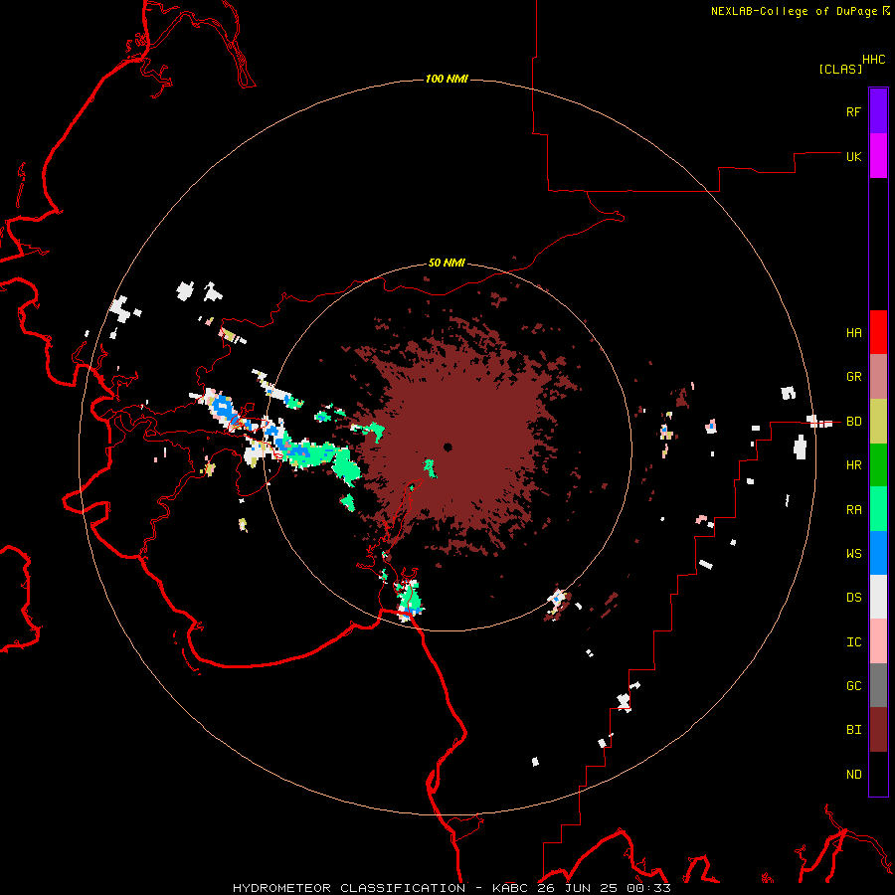Select the BD olive-yellow legend swatch

coord(878,422)
